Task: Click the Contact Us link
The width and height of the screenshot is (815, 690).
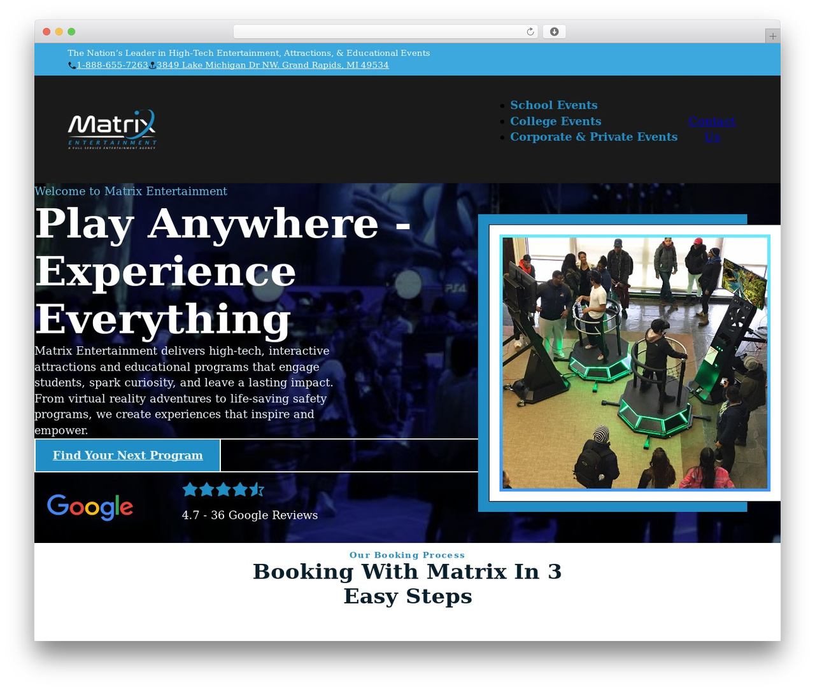Action: click(x=712, y=129)
